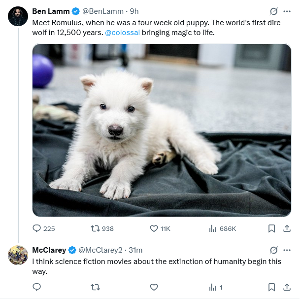Enlarge the white dire wolf puppy photo
The image size is (300, 301).
click(x=162, y=130)
